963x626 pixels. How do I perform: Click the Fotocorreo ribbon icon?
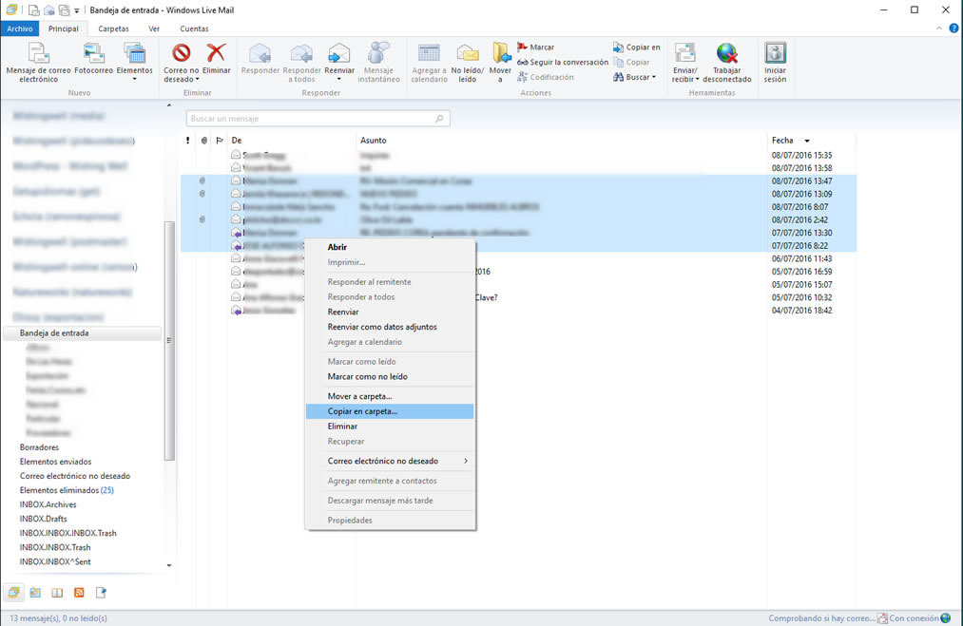93,58
